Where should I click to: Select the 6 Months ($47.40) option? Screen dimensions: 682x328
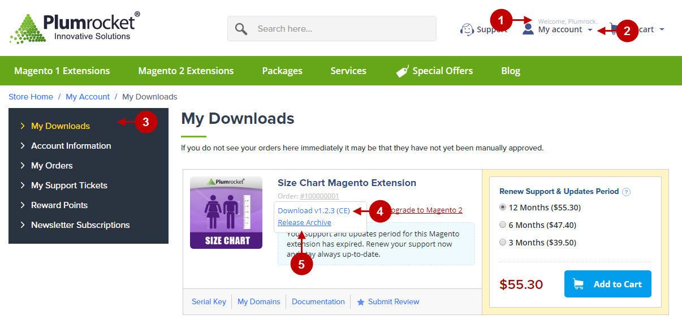tap(503, 225)
